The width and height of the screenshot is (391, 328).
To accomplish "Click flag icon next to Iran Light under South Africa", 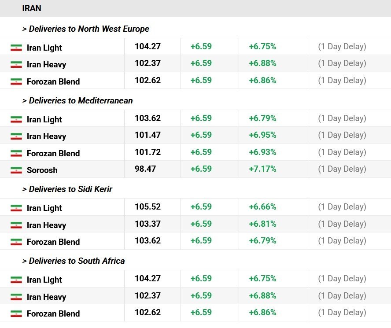I will tap(16, 280).
